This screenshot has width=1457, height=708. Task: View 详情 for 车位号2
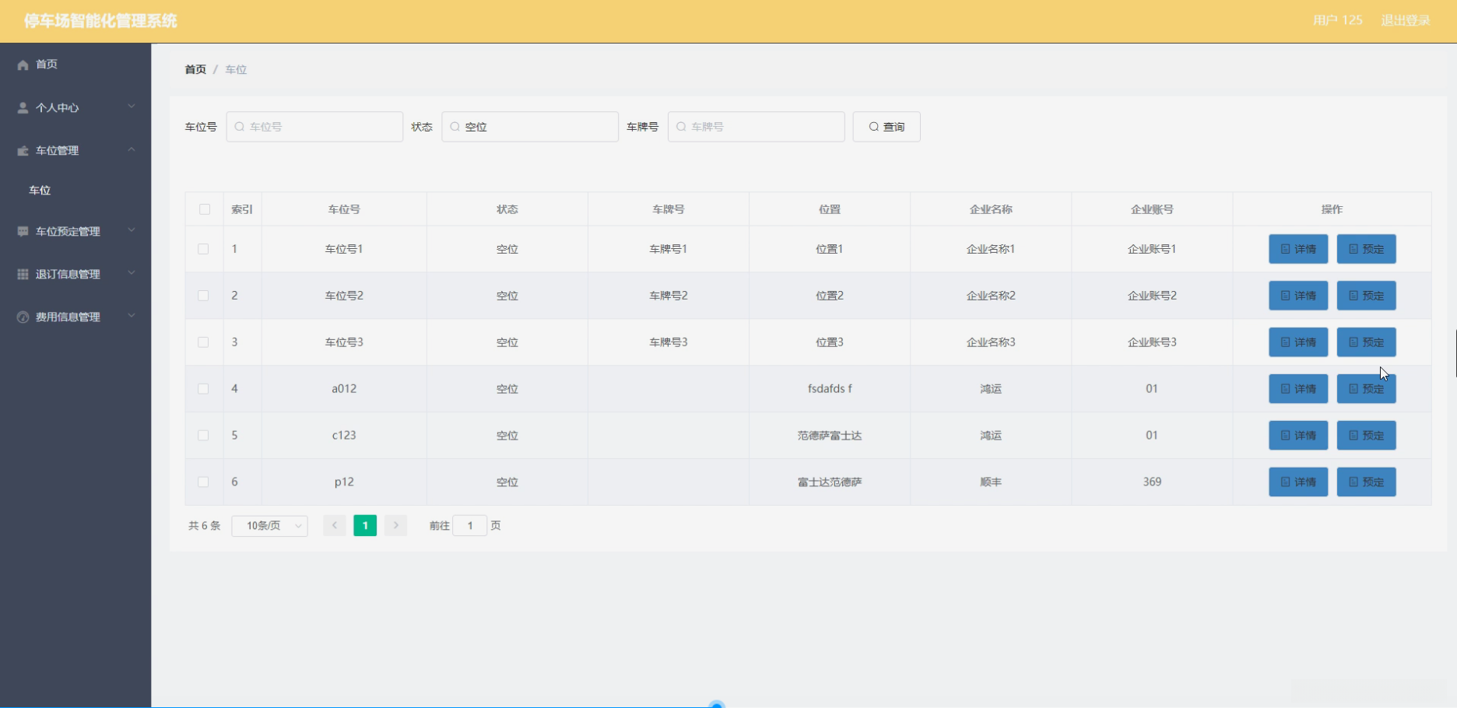1298,296
